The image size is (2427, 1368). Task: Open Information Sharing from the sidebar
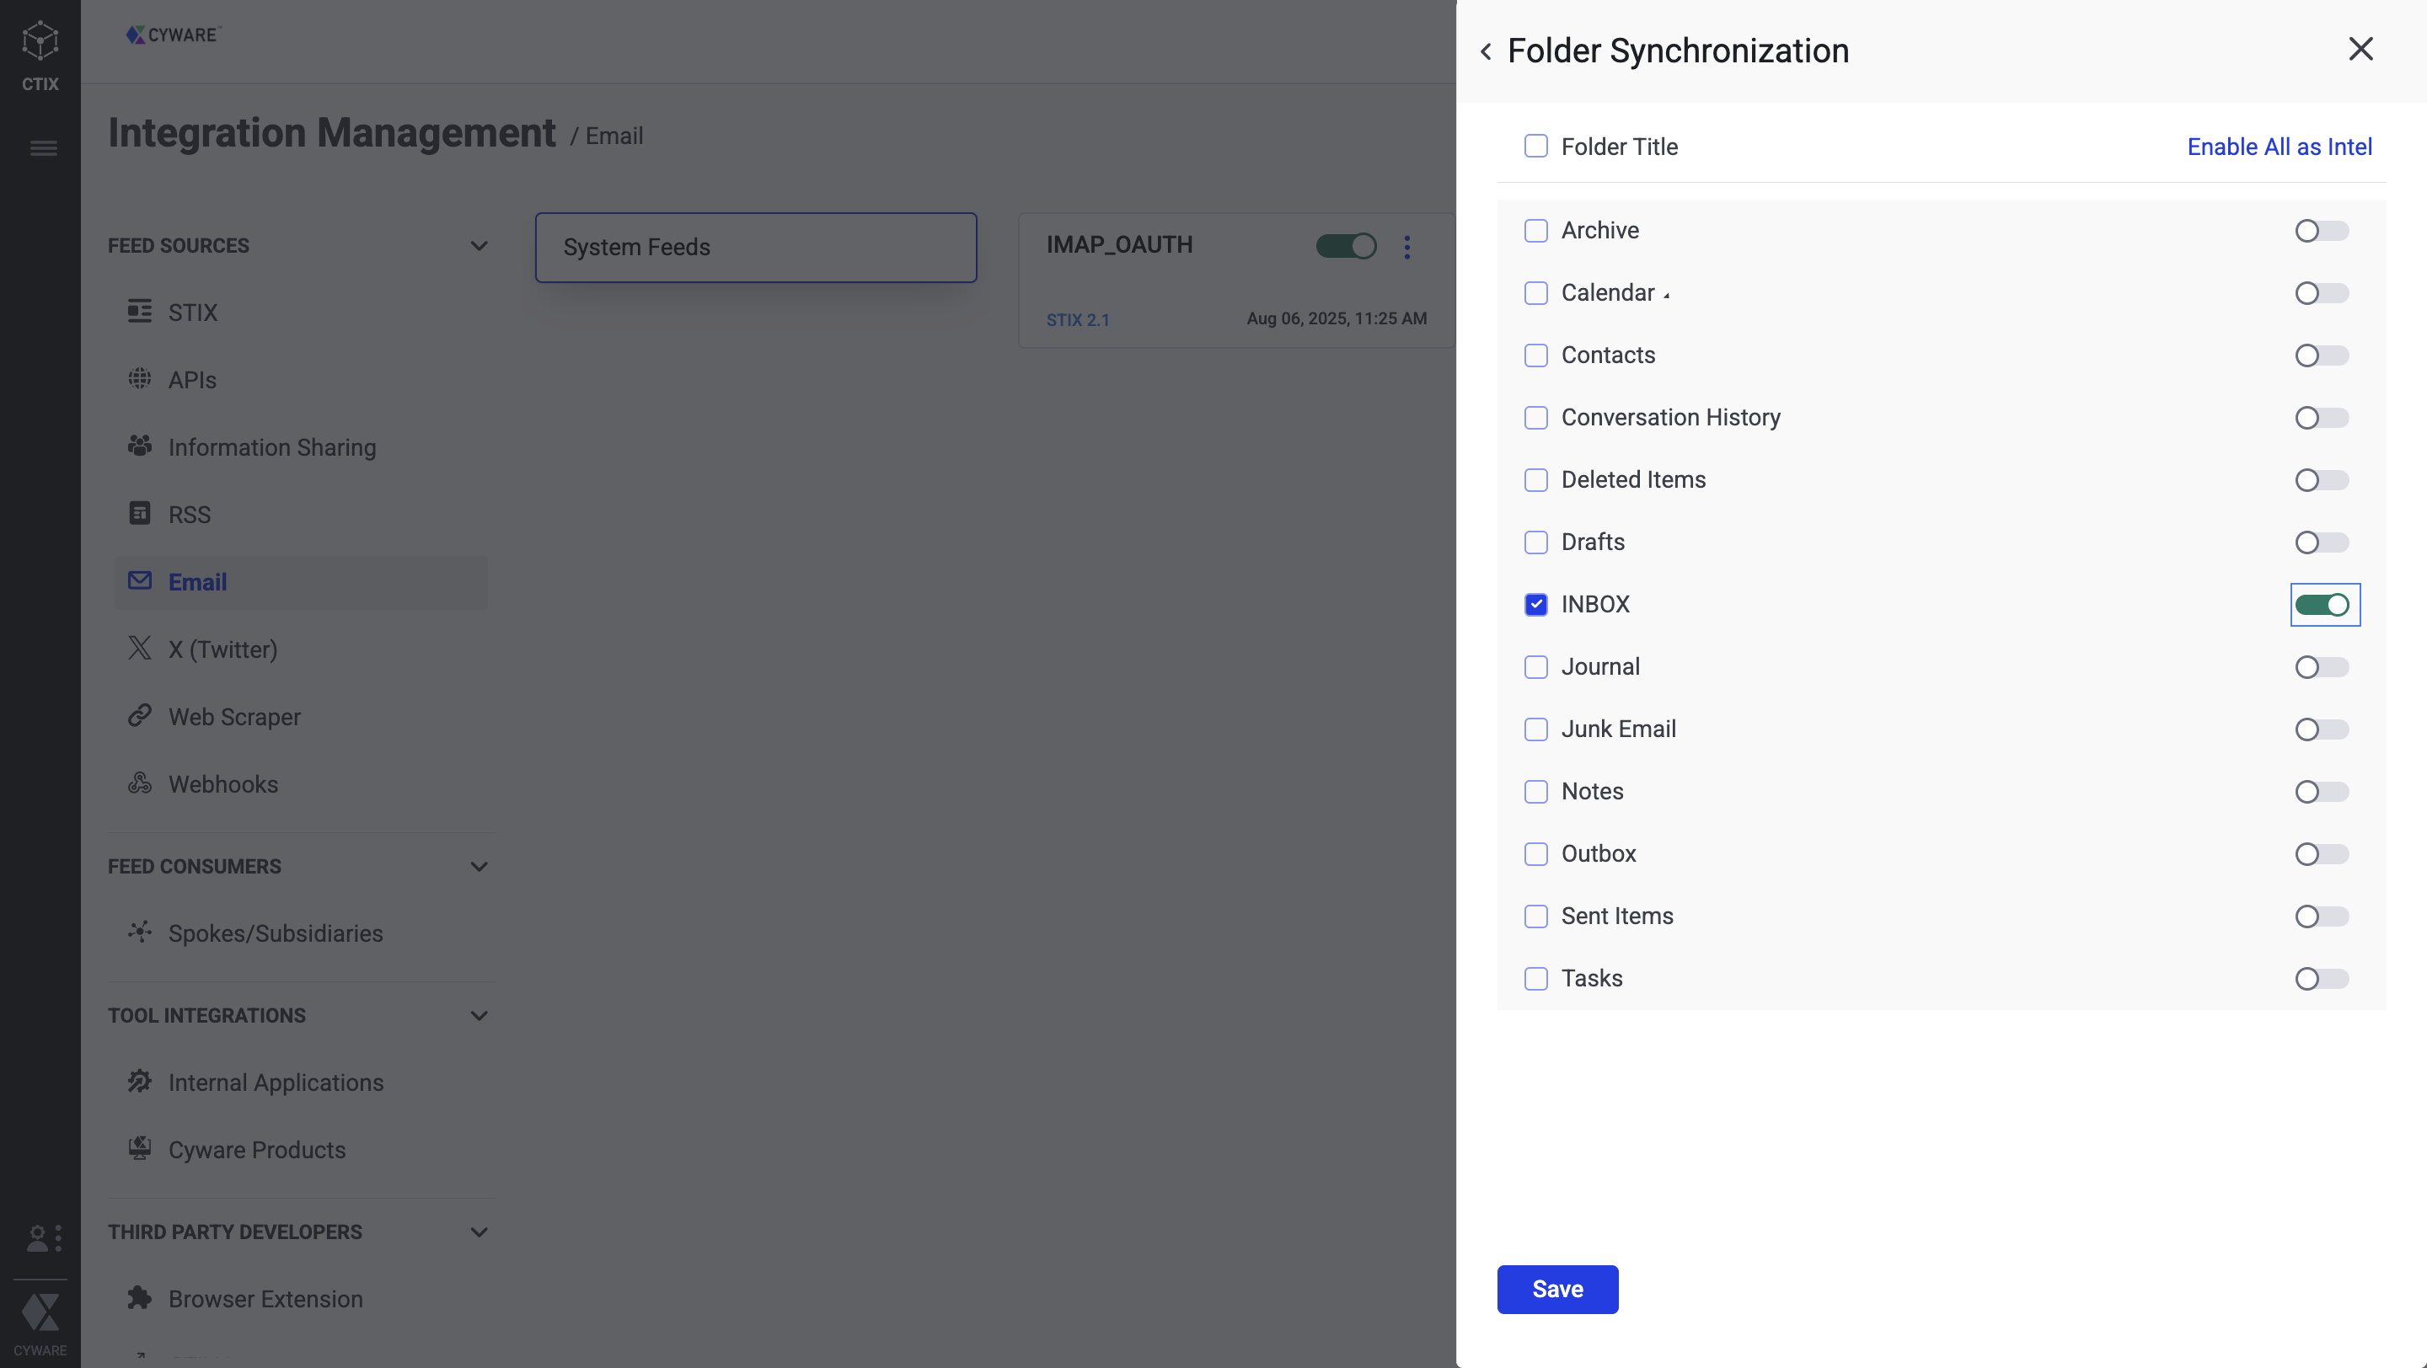point(271,447)
